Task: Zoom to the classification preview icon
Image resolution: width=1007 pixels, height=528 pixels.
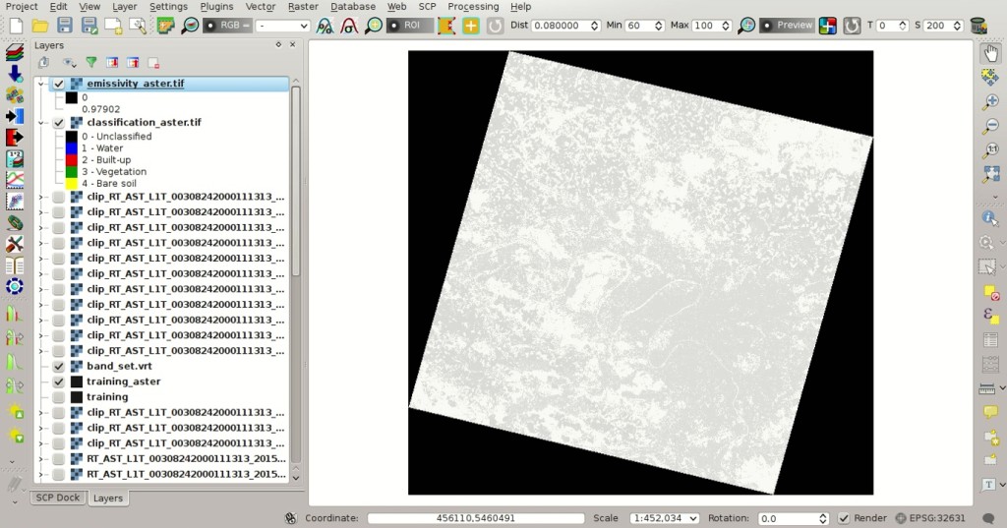Action: 746,26
